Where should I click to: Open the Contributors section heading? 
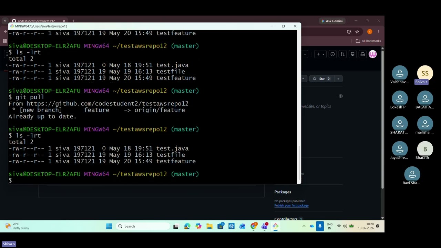(x=286, y=219)
